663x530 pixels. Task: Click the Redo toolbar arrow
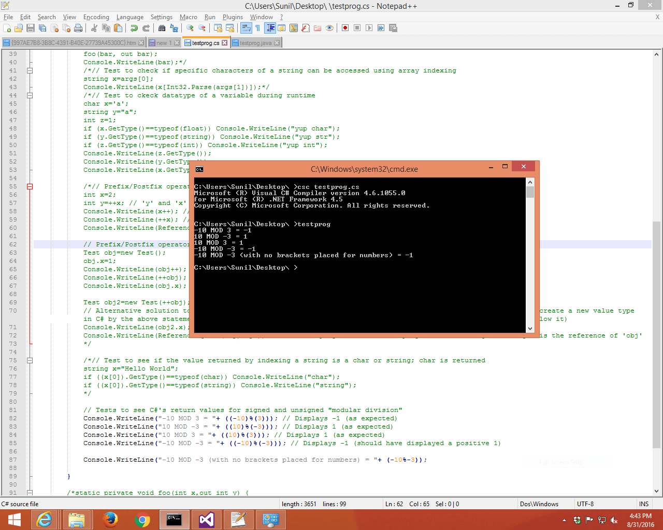(146, 28)
